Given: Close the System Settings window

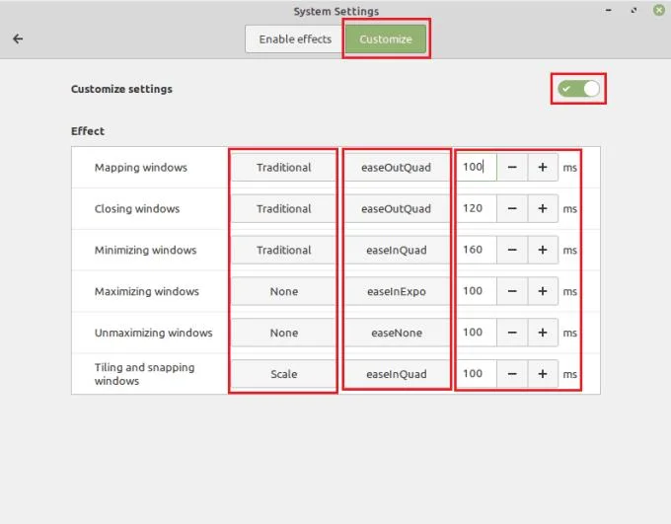Looking at the screenshot, I should pyautogui.click(x=659, y=10).
